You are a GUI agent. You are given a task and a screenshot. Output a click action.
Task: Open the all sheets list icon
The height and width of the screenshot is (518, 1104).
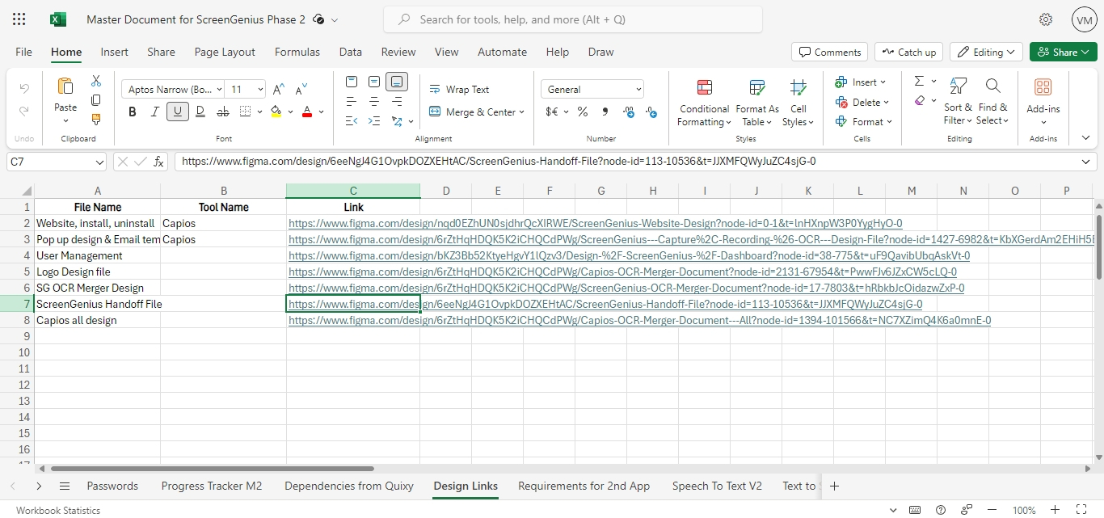[x=65, y=486]
